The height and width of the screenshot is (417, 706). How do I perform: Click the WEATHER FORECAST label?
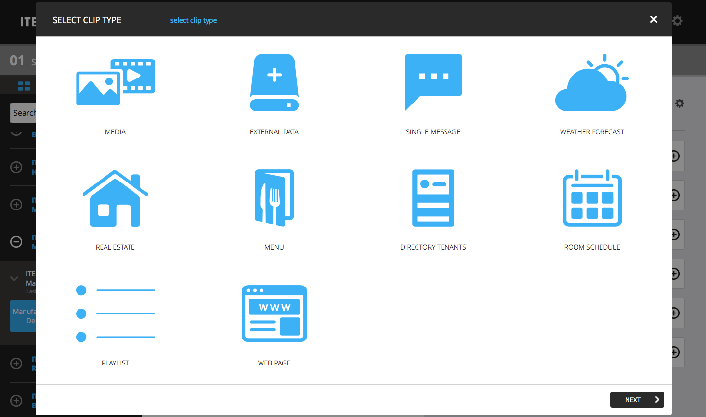[x=592, y=132]
